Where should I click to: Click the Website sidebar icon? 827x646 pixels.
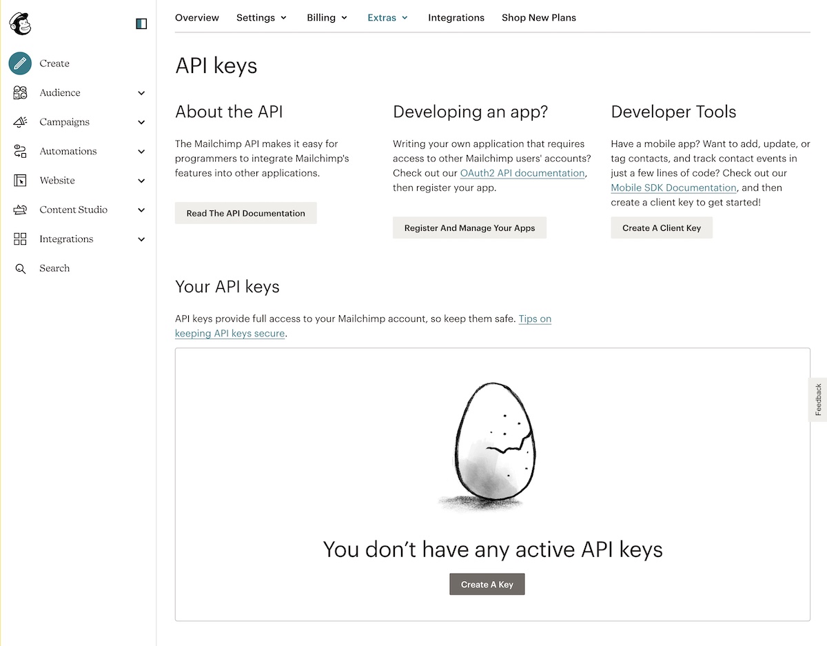20,181
